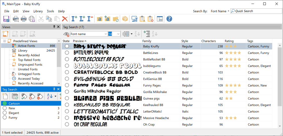Image resolution: width=283 pixels, height=136 pixels.
Task: Toggle state circle for Oh Crap row
Action: (x=67, y=125)
